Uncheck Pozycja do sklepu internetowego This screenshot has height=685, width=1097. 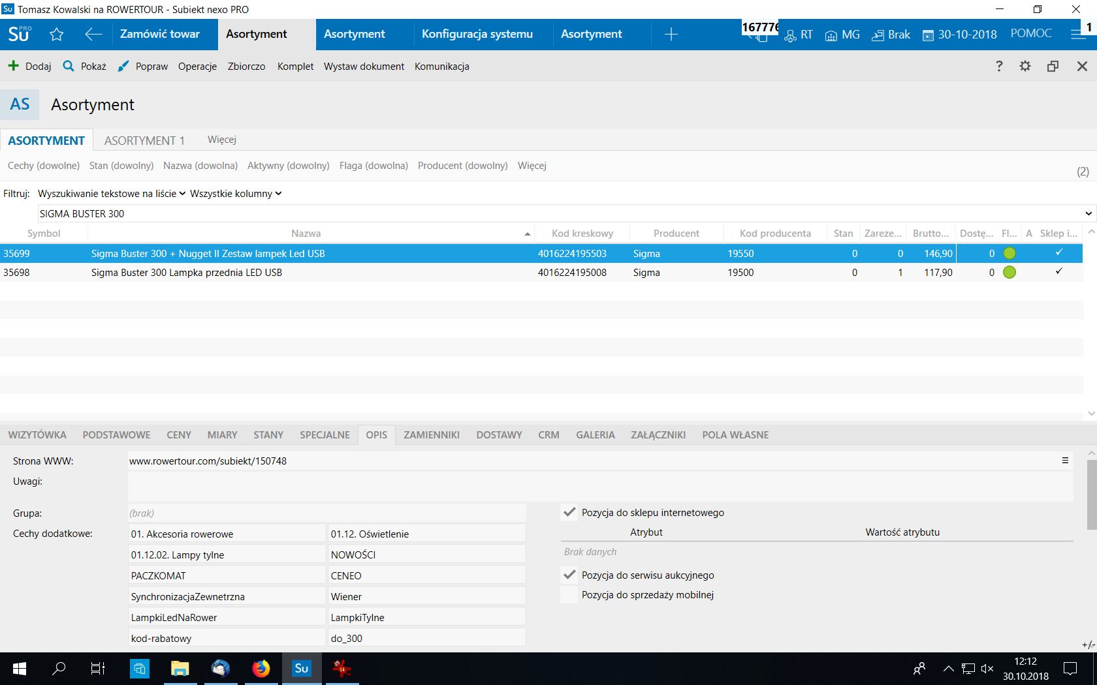pos(569,512)
